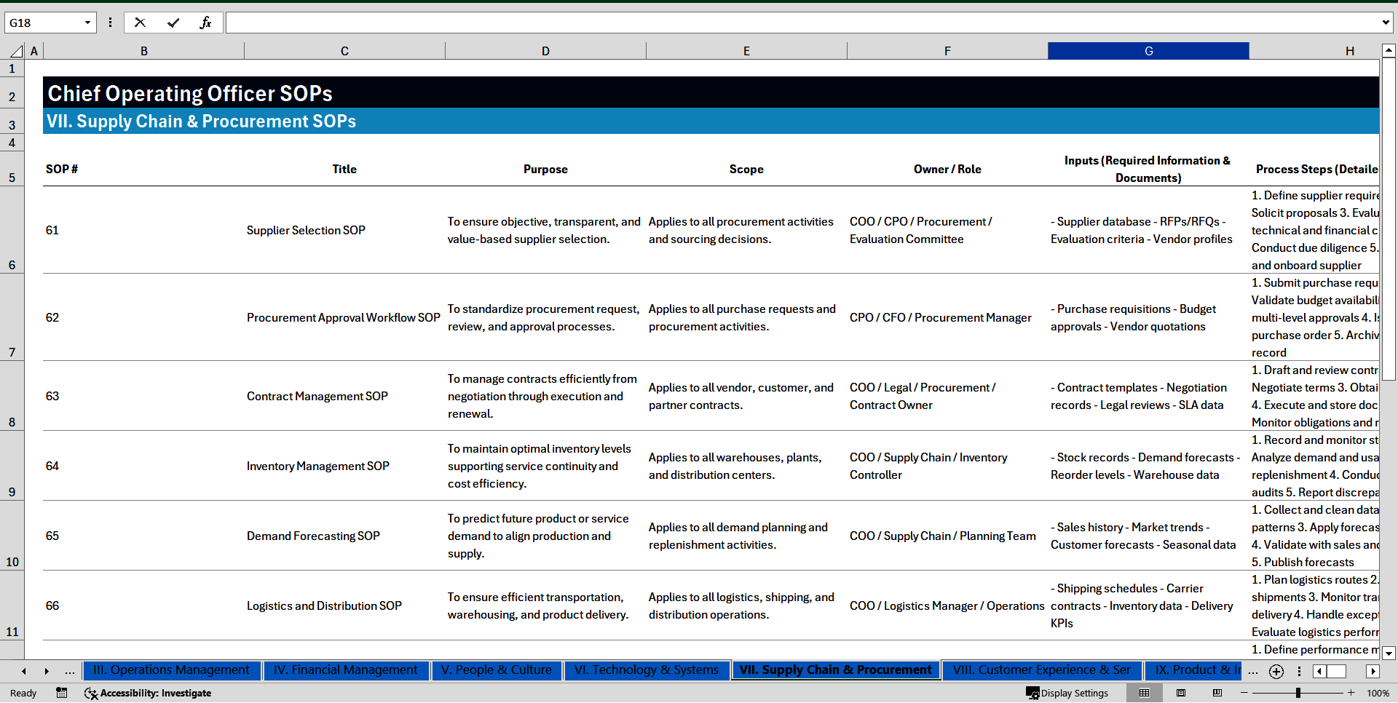
Task: Open the IV. Financial Management sheet tab
Action: [x=345, y=670]
